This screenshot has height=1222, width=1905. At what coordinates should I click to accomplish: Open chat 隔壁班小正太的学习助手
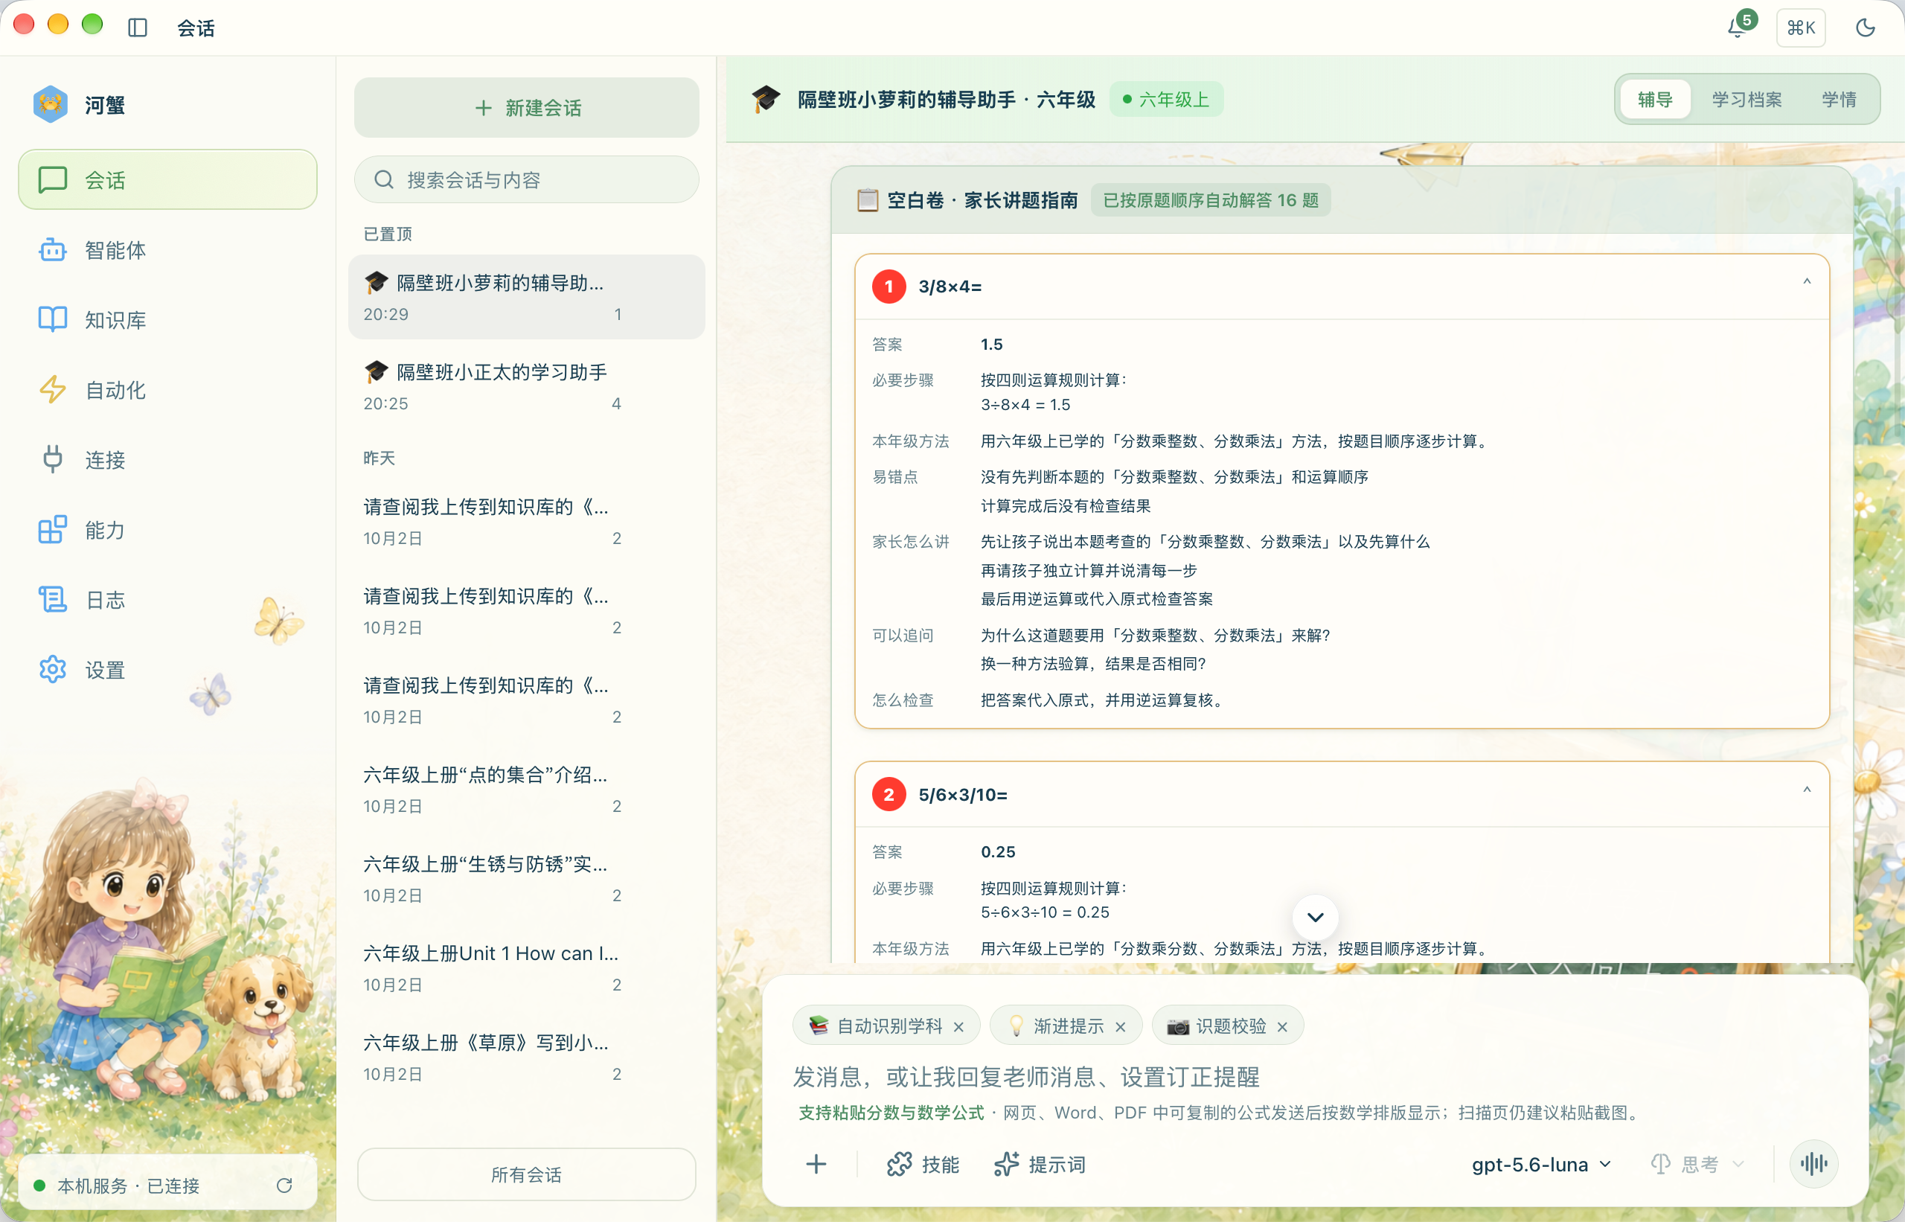pyautogui.click(x=526, y=386)
